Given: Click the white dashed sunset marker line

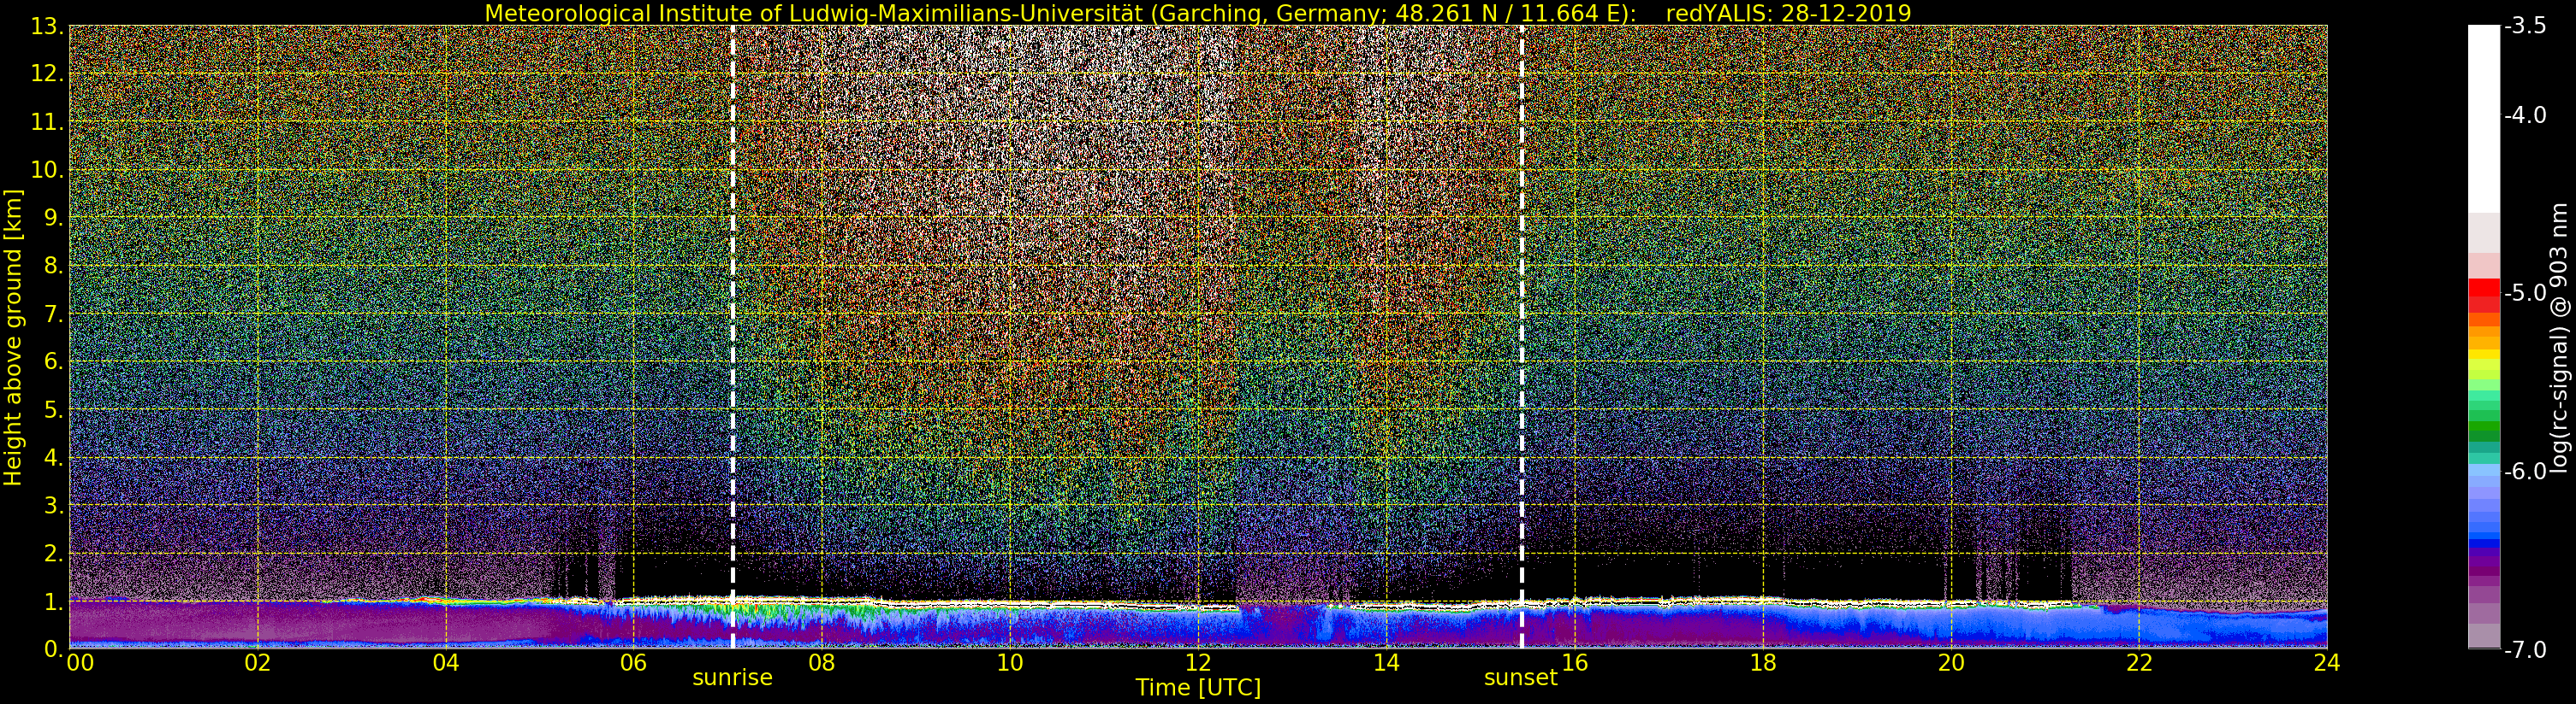Looking at the screenshot, I should coord(1522,337).
